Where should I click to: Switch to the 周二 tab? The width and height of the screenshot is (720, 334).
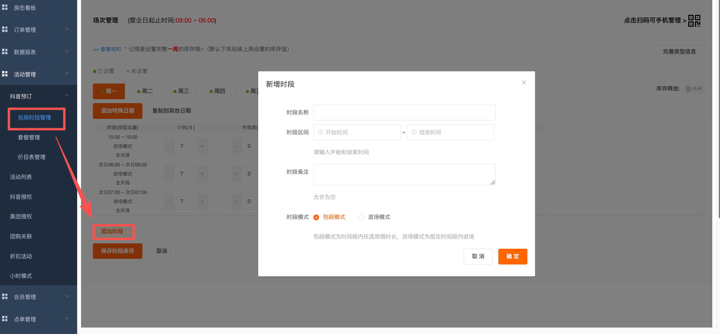(145, 91)
